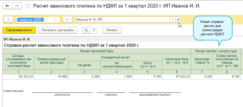Expand the organization dropdown arrow

pyautogui.click(x=172, y=20)
